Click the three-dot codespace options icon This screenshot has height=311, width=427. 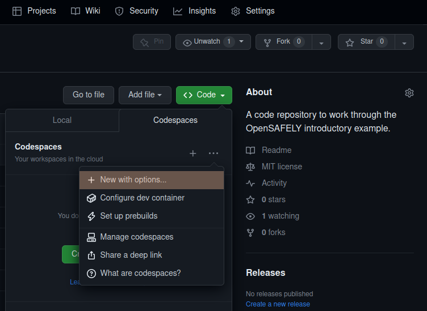pos(213,153)
